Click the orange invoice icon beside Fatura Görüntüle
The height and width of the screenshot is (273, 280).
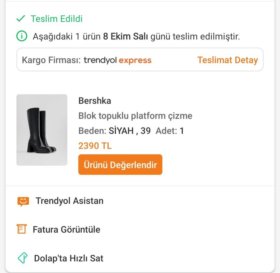pyautogui.click(x=21, y=229)
